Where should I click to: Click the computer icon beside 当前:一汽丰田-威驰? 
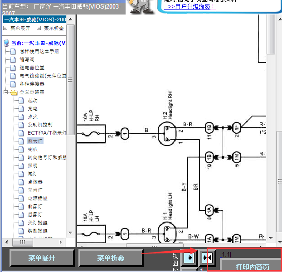[6, 43]
